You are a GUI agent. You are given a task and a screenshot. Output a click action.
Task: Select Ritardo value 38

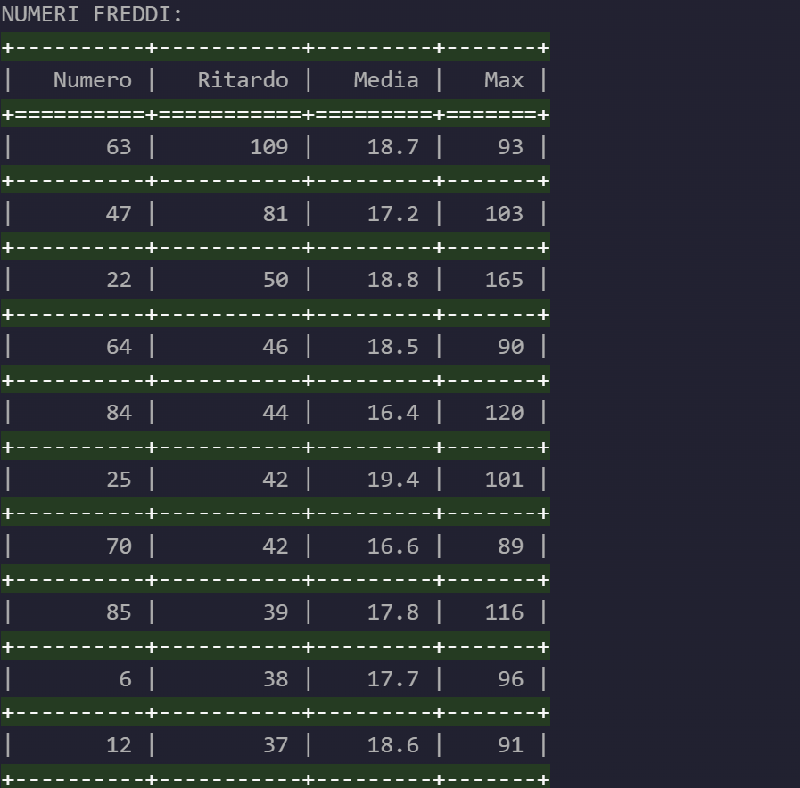pos(276,678)
